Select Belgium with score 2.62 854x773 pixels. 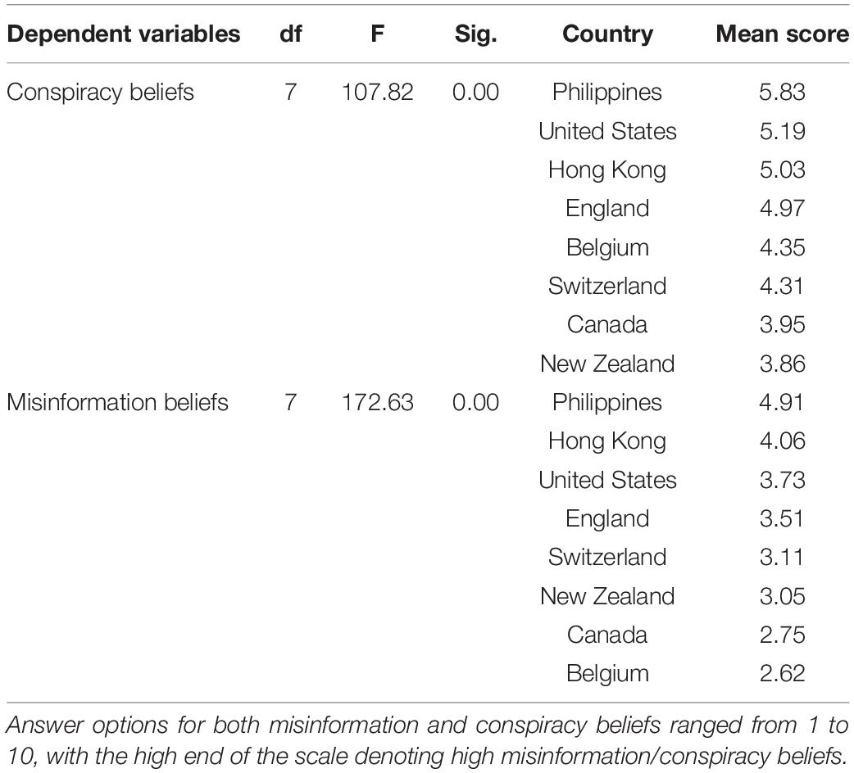tap(607, 673)
